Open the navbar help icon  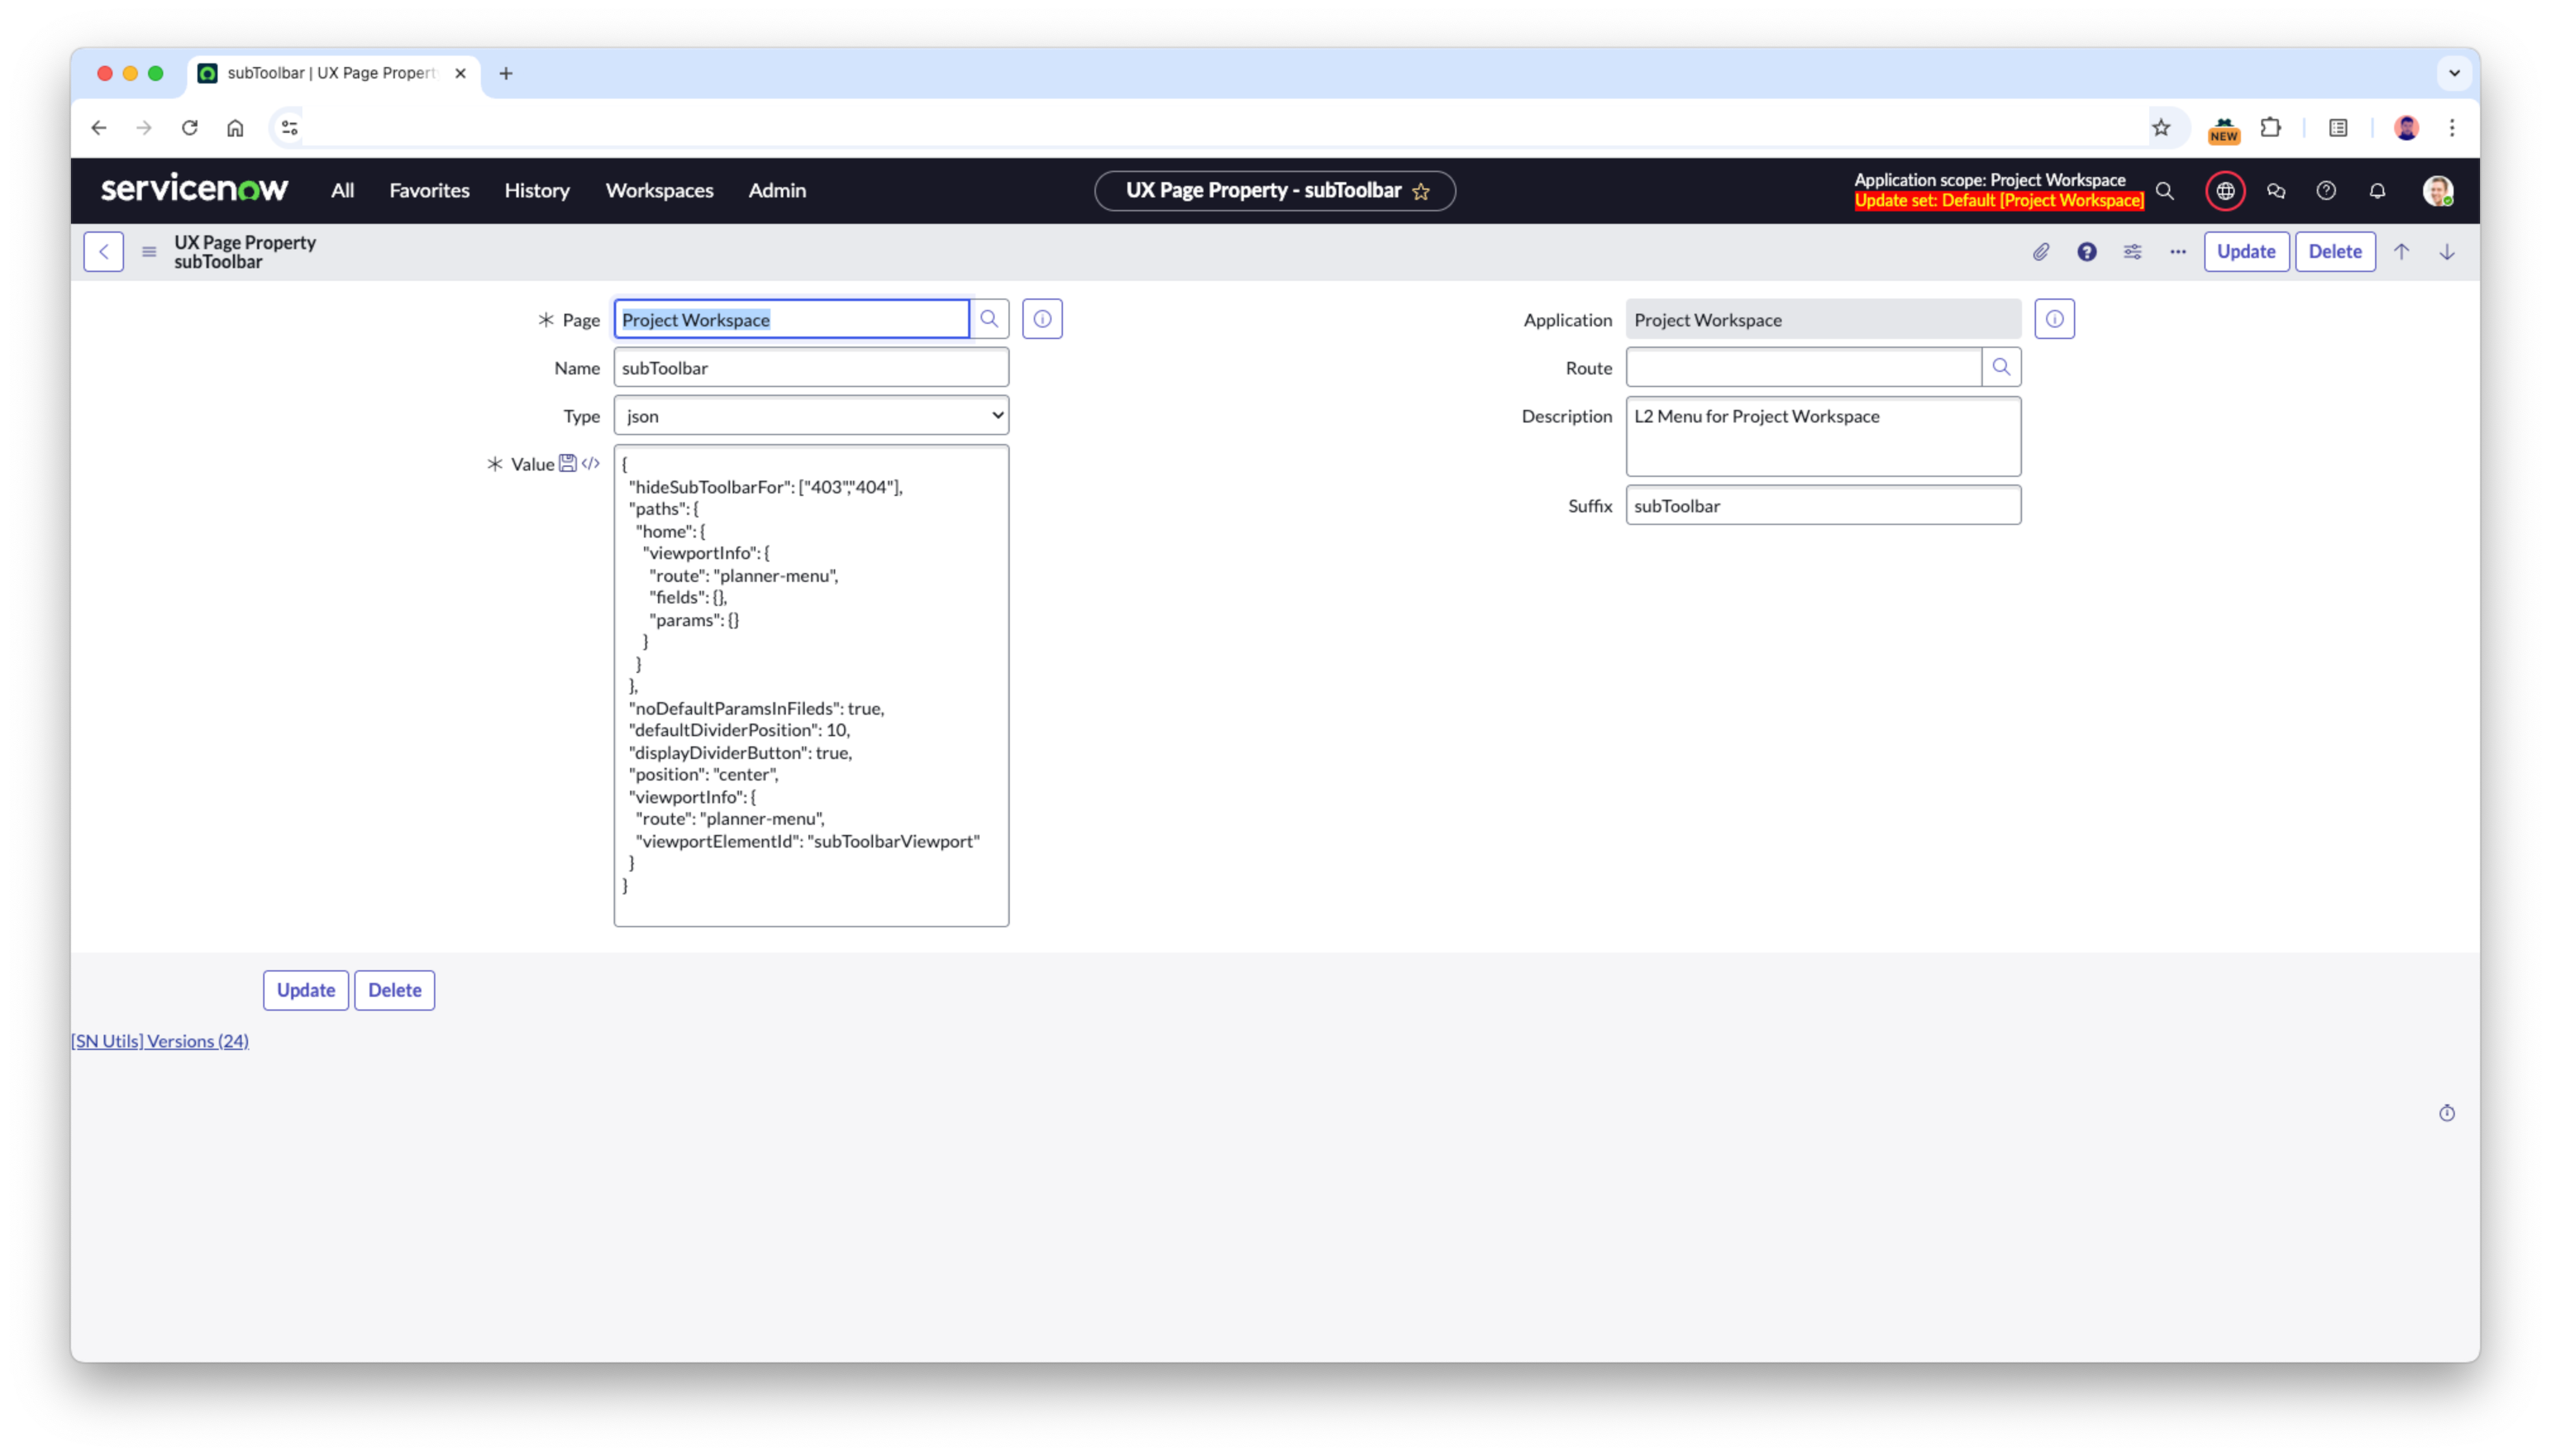[2326, 190]
